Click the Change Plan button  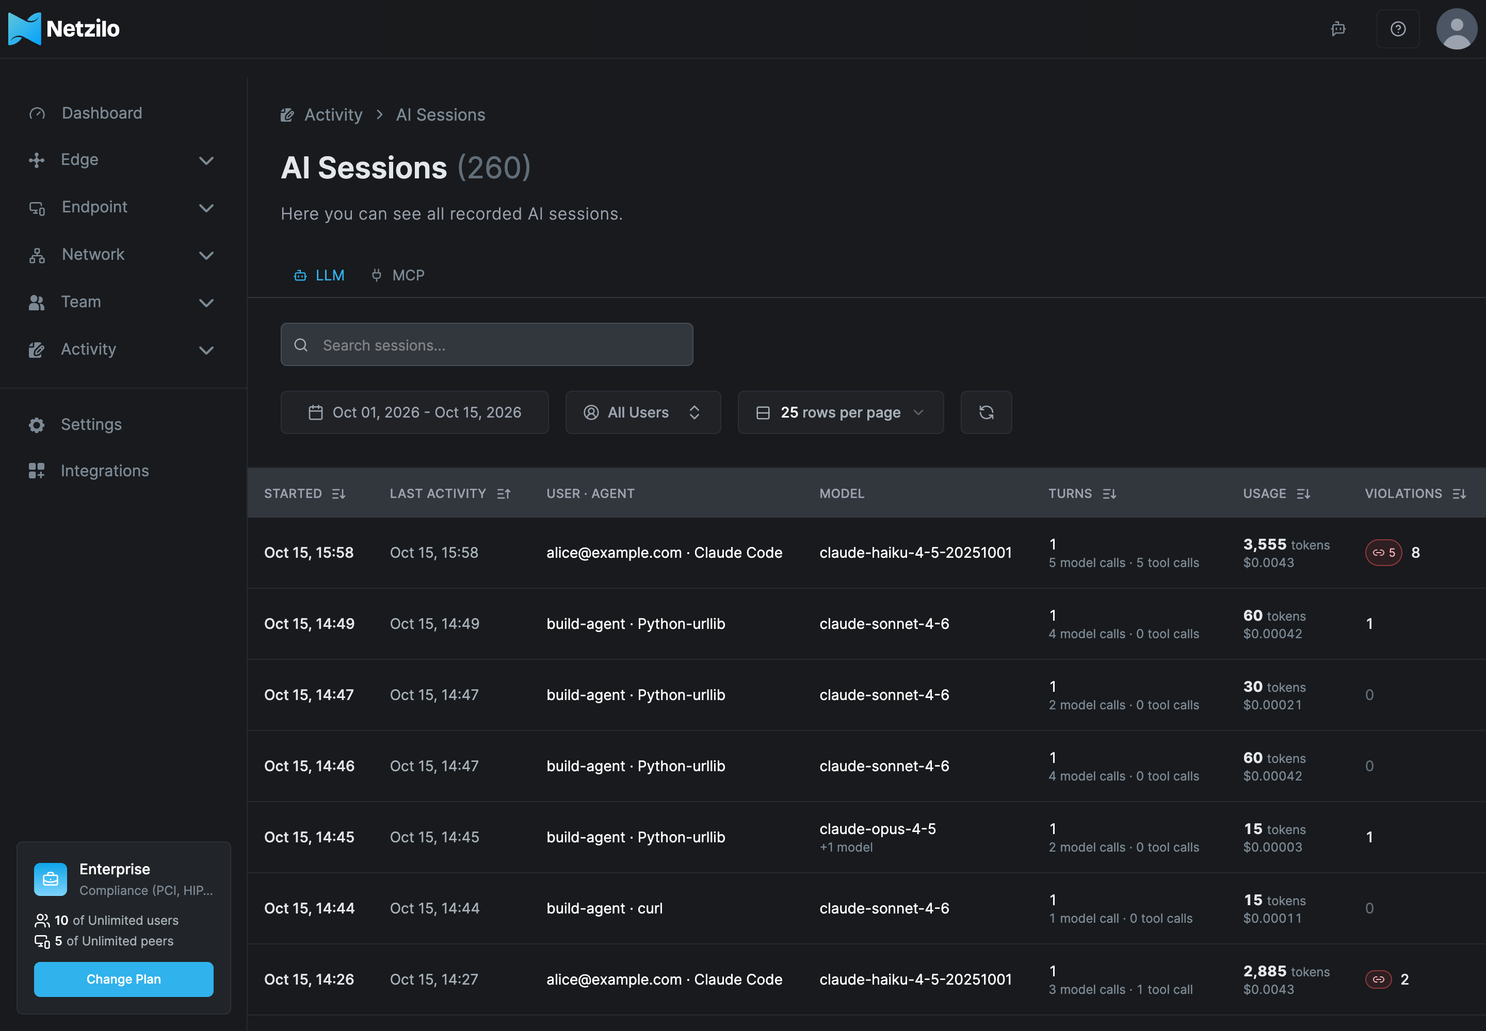[123, 979]
